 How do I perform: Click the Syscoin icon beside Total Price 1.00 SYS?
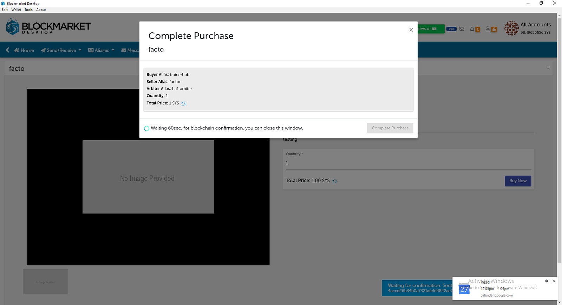tap(335, 181)
